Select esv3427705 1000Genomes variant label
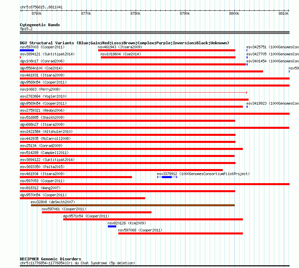Image resolution: width=299 pixels, height=268 pixels. [272, 54]
